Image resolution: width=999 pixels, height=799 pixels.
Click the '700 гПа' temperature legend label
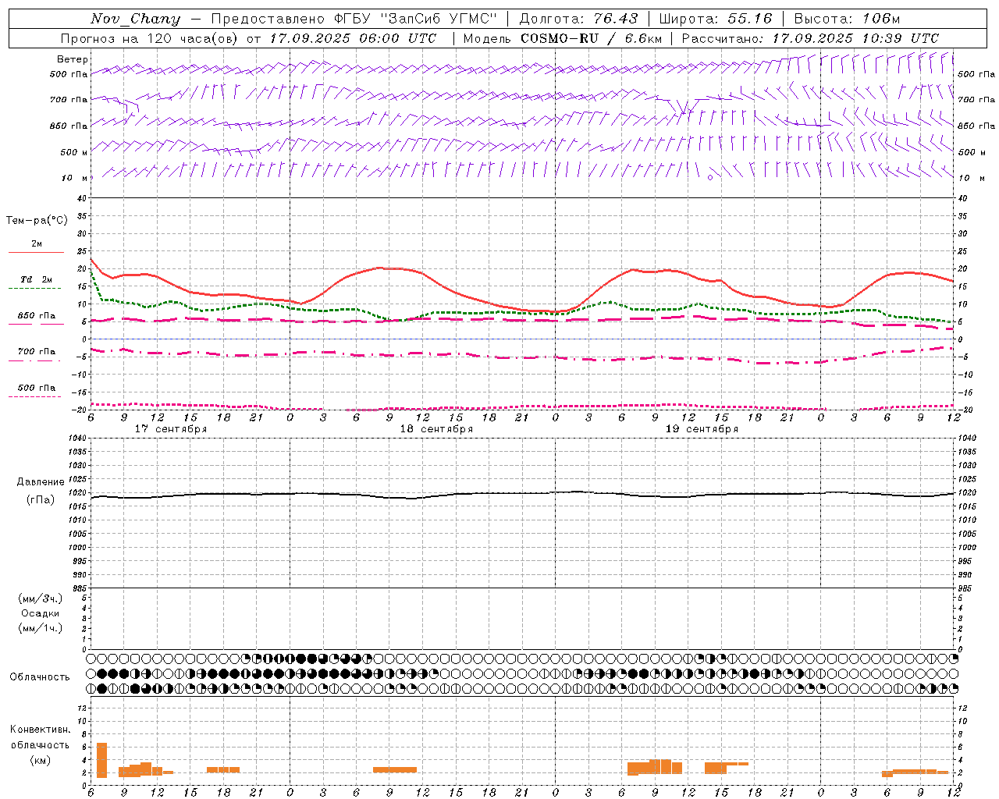tap(37, 352)
